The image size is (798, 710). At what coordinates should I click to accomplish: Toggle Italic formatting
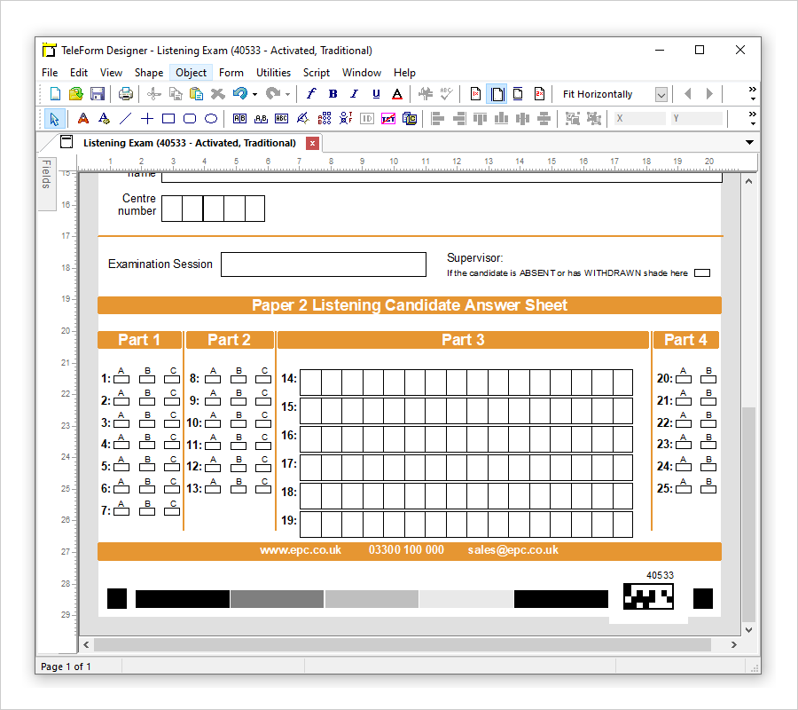click(x=354, y=94)
